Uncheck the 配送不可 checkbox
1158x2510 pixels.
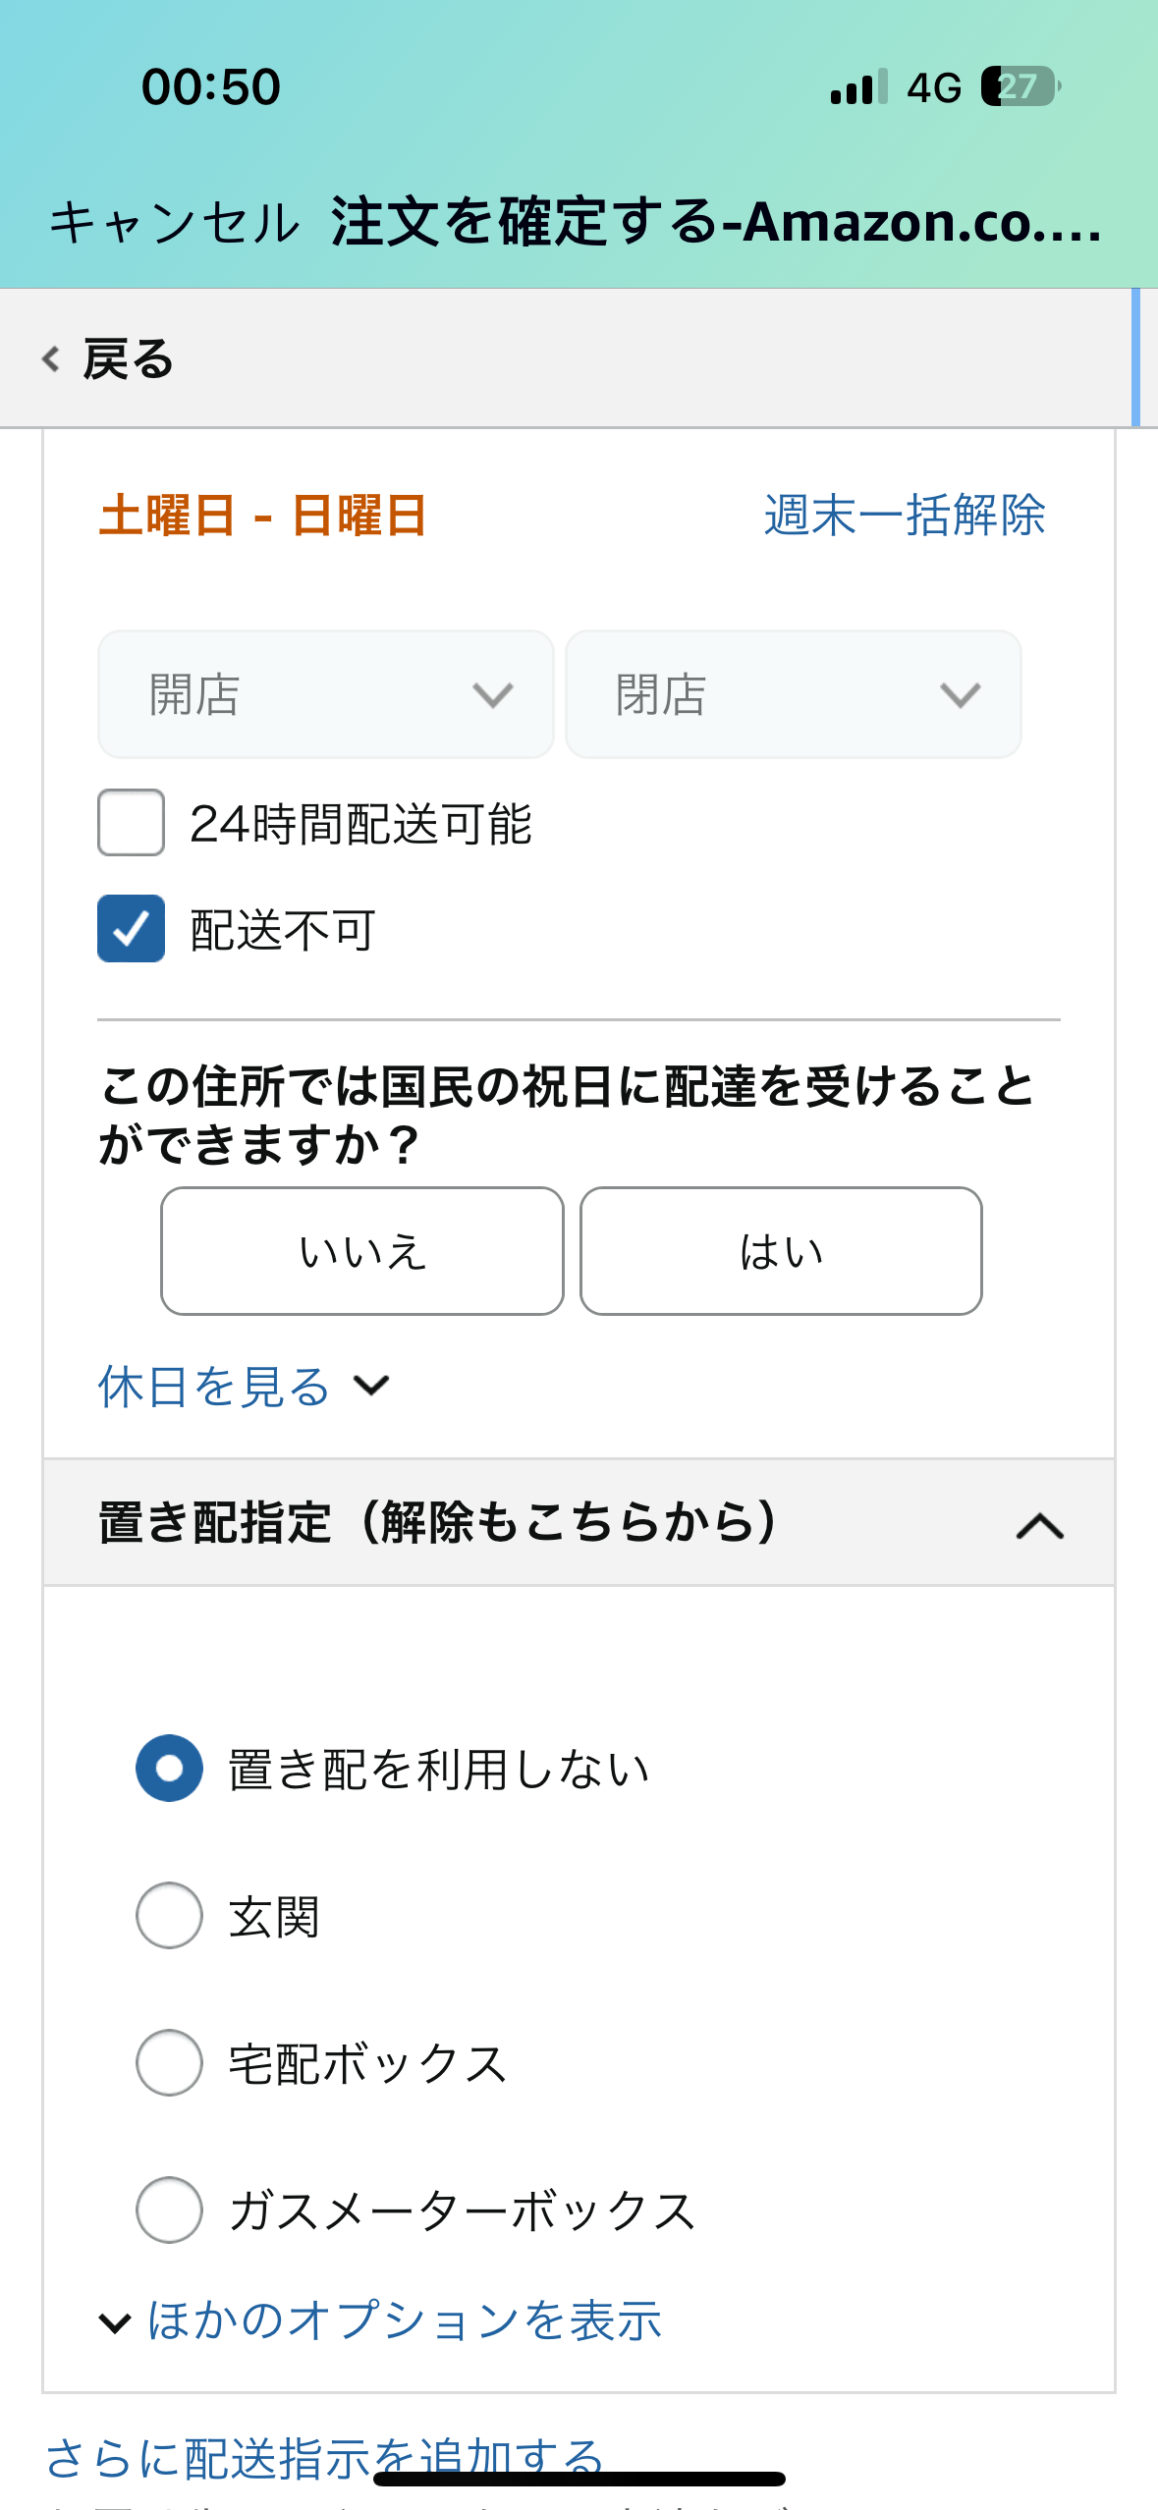pyautogui.click(x=131, y=928)
